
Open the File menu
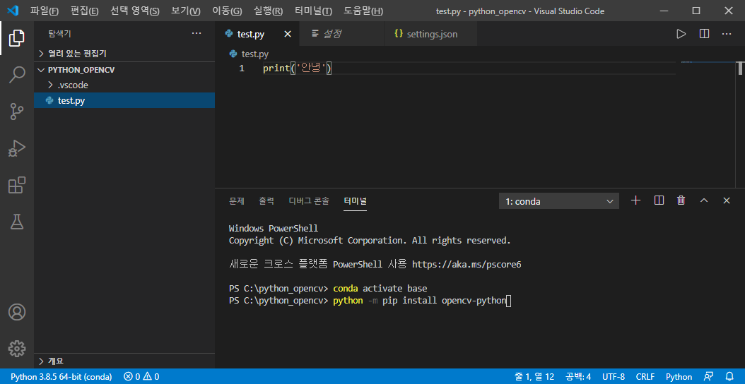click(x=45, y=11)
